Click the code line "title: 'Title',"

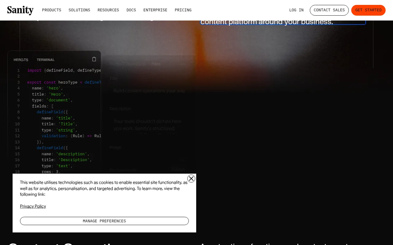(x=60, y=124)
